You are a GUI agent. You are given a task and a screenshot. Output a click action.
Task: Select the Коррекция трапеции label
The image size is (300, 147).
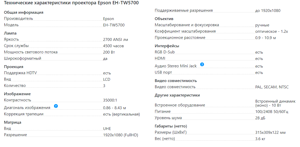click(24, 114)
